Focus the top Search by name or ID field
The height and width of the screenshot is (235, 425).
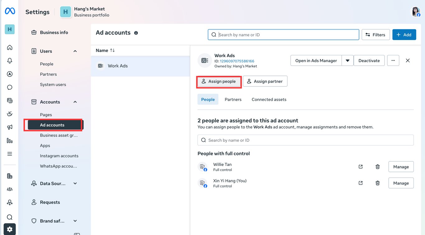click(x=283, y=35)
